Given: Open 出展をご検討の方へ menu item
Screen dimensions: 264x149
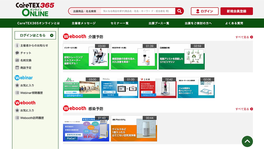Looking at the screenshot, I should click(198, 23).
